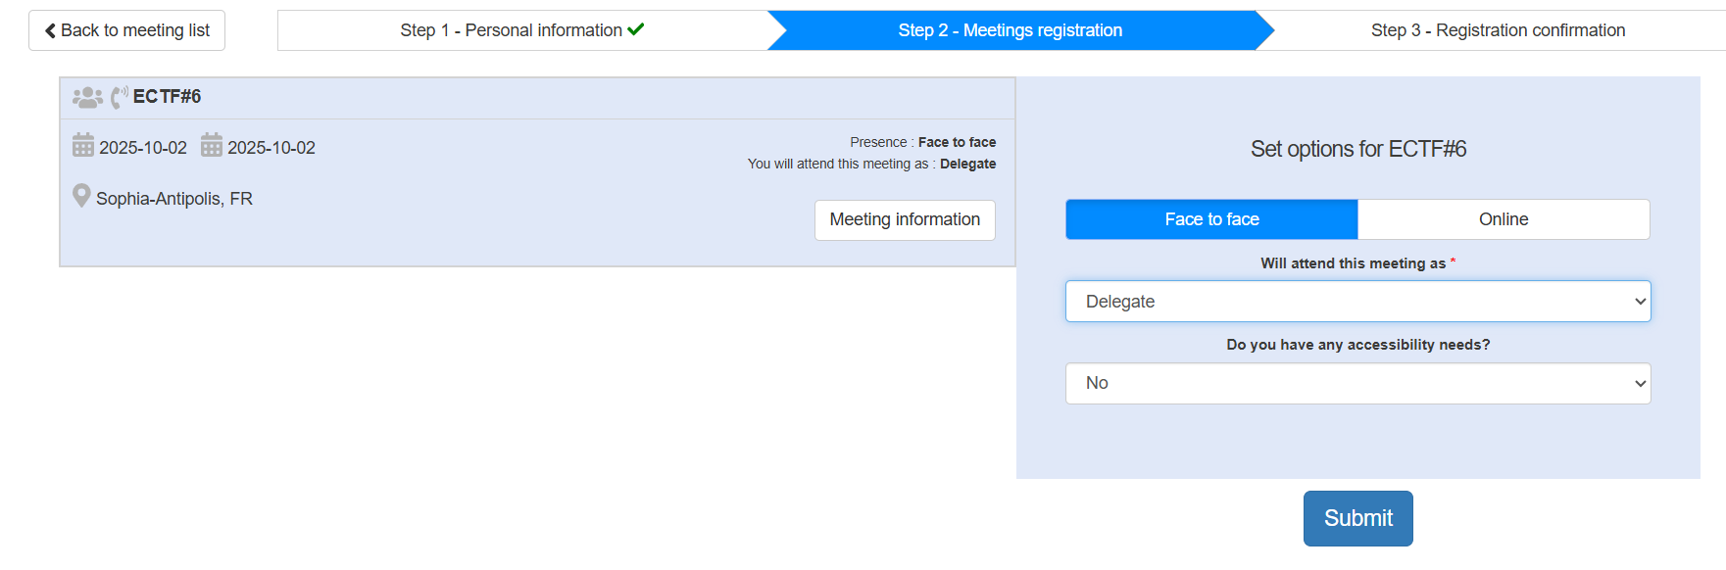Open the 'Will attend this meeting as' dropdown
The height and width of the screenshot is (570, 1726).
point(1357,302)
